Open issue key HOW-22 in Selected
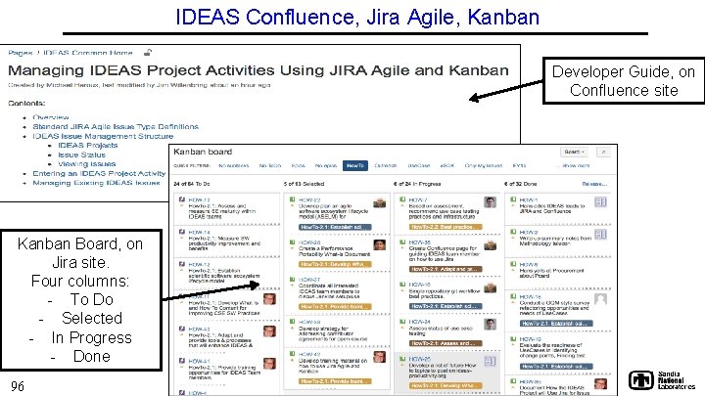 309,199
